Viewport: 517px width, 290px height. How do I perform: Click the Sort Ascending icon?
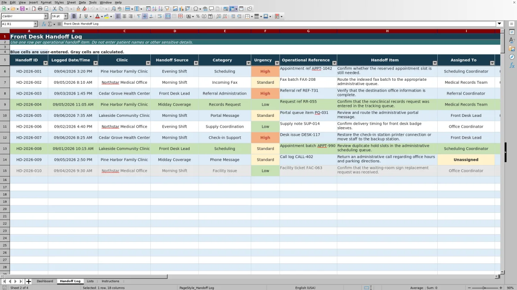click(x=154, y=9)
